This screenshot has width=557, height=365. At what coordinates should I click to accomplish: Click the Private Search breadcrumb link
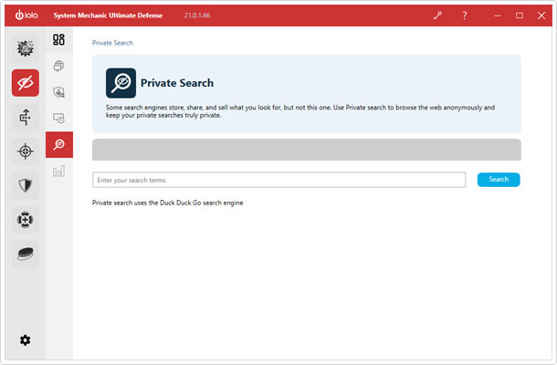click(x=112, y=43)
